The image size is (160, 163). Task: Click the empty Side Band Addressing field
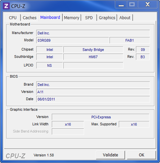[x=68, y=132]
